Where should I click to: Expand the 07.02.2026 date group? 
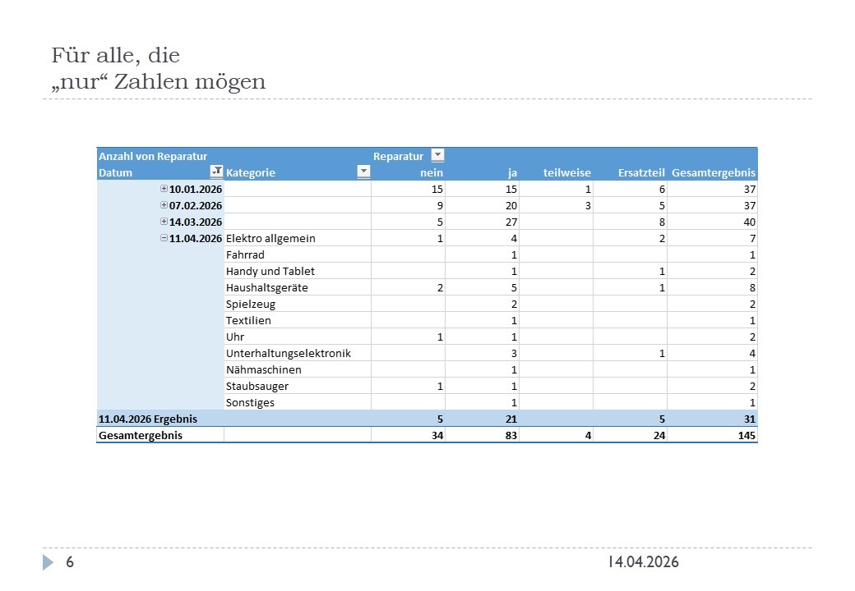point(164,205)
